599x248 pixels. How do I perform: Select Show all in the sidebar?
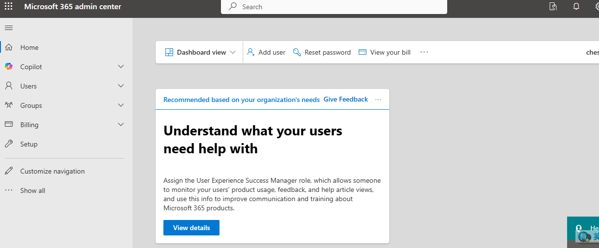tap(32, 190)
